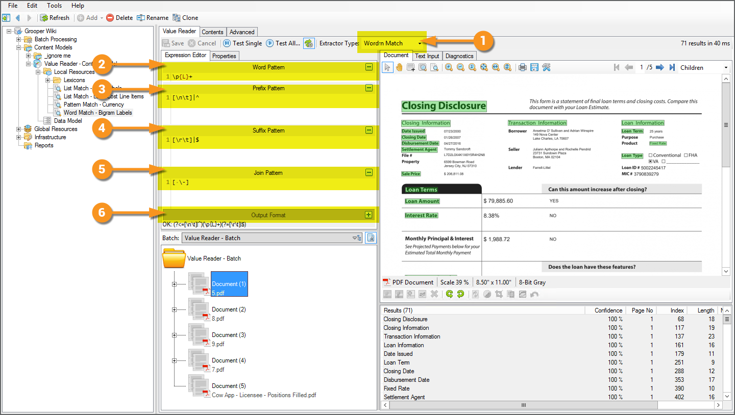The image size is (735, 415).
Task: Click the navigate back arrow in toolbar
Action: pos(18,18)
